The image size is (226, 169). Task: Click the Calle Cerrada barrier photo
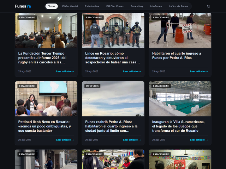tap(180, 30)
